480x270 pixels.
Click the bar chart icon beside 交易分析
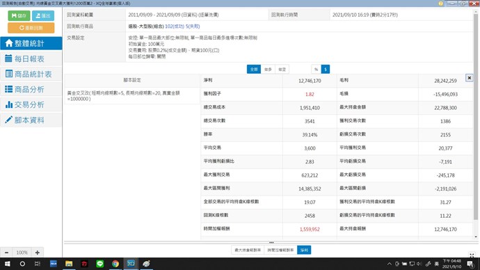pos(9,104)
